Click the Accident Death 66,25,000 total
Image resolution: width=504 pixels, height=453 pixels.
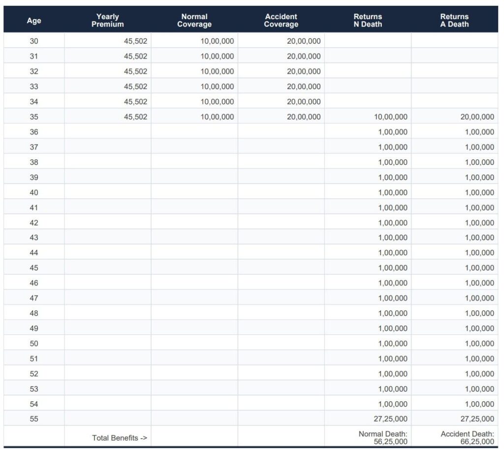coord(467,438)
